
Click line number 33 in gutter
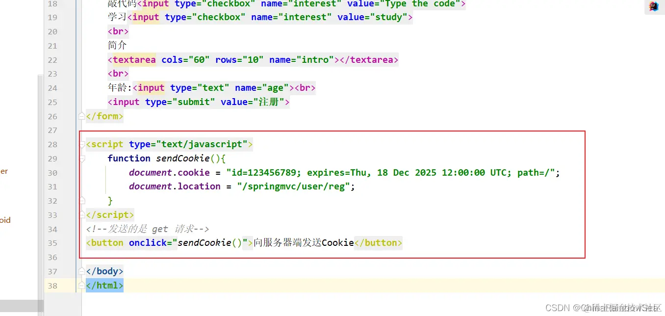coord(52,215)
